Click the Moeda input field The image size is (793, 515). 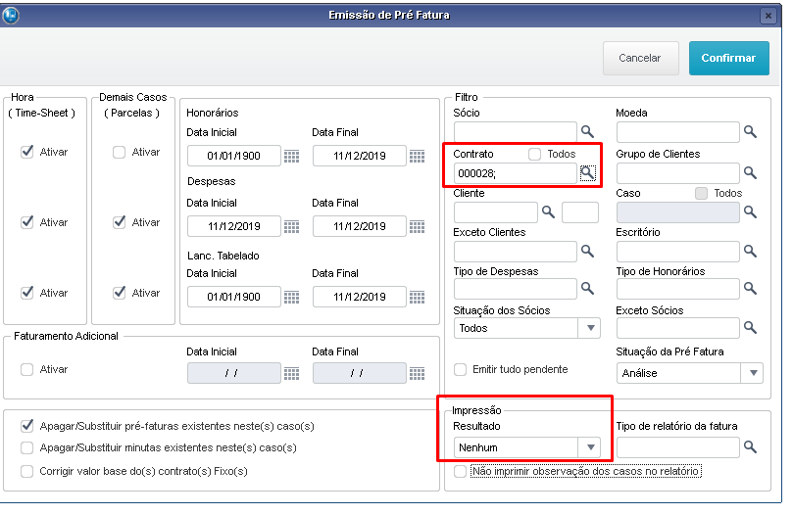pos(678,132)
